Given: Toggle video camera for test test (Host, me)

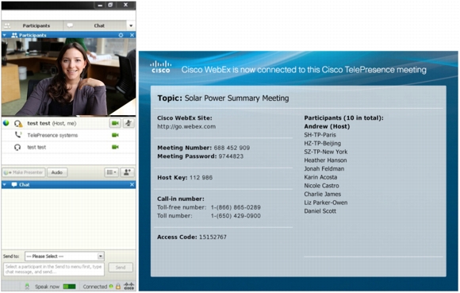Looking at the screenshot, I should (115, 123).
